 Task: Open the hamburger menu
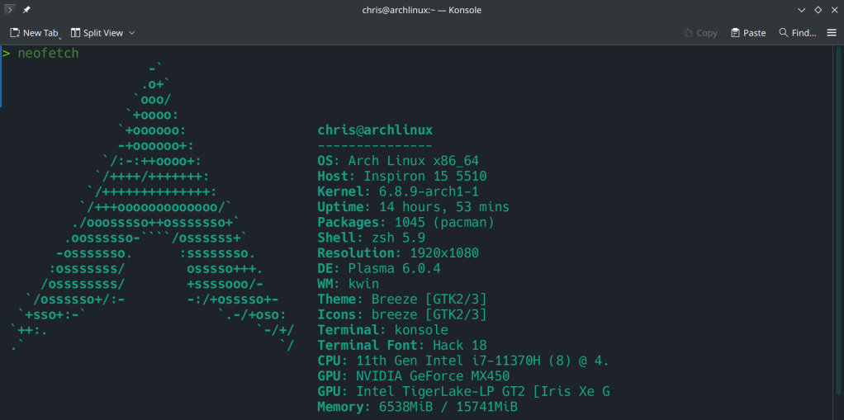tap(832, 33)
